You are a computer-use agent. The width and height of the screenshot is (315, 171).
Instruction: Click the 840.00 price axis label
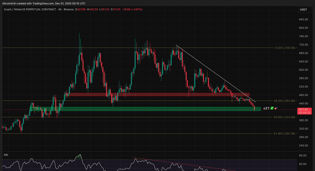pos(303,19)
